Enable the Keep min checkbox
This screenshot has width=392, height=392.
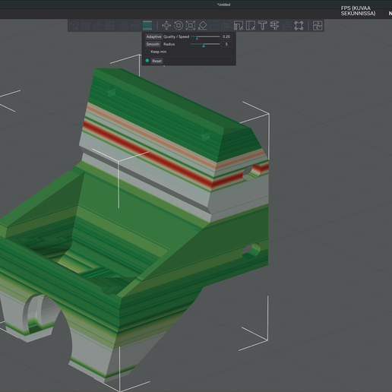click(x=147, y=52)
